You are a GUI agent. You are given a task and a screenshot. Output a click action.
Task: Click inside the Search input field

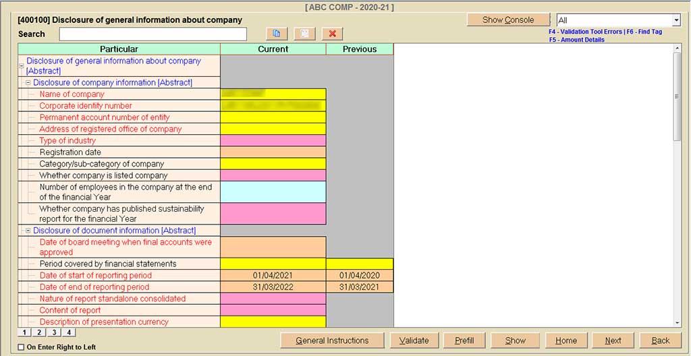pyautogui.click(x=153, y=34)
